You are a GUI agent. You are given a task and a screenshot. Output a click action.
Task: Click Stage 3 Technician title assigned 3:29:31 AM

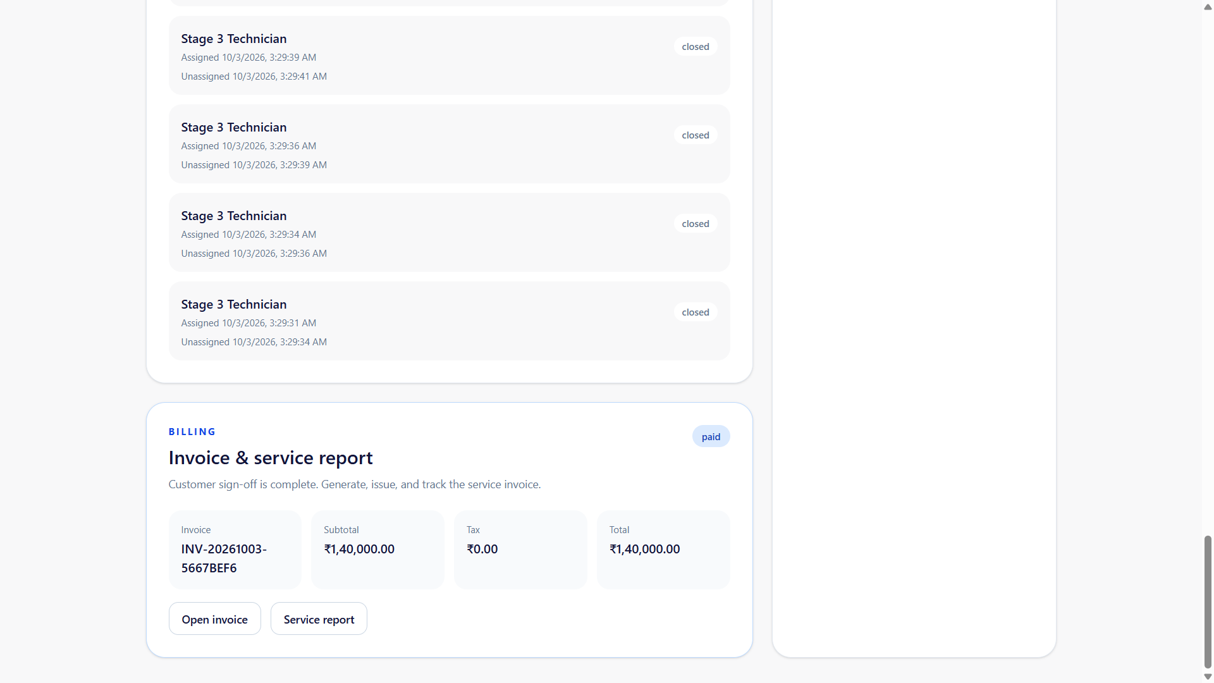click(x=234, y=304)
